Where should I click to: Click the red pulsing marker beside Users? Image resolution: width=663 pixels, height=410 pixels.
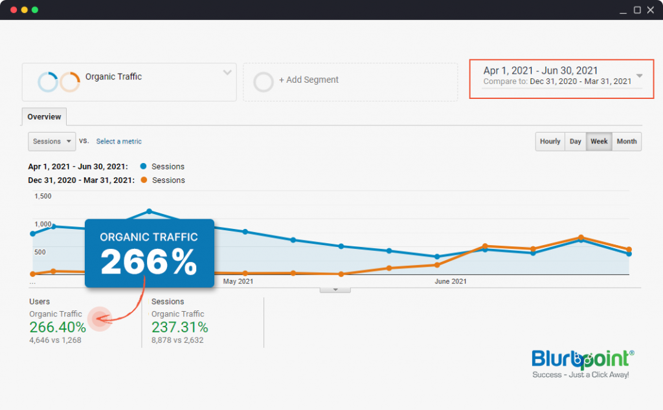(100, 318)
